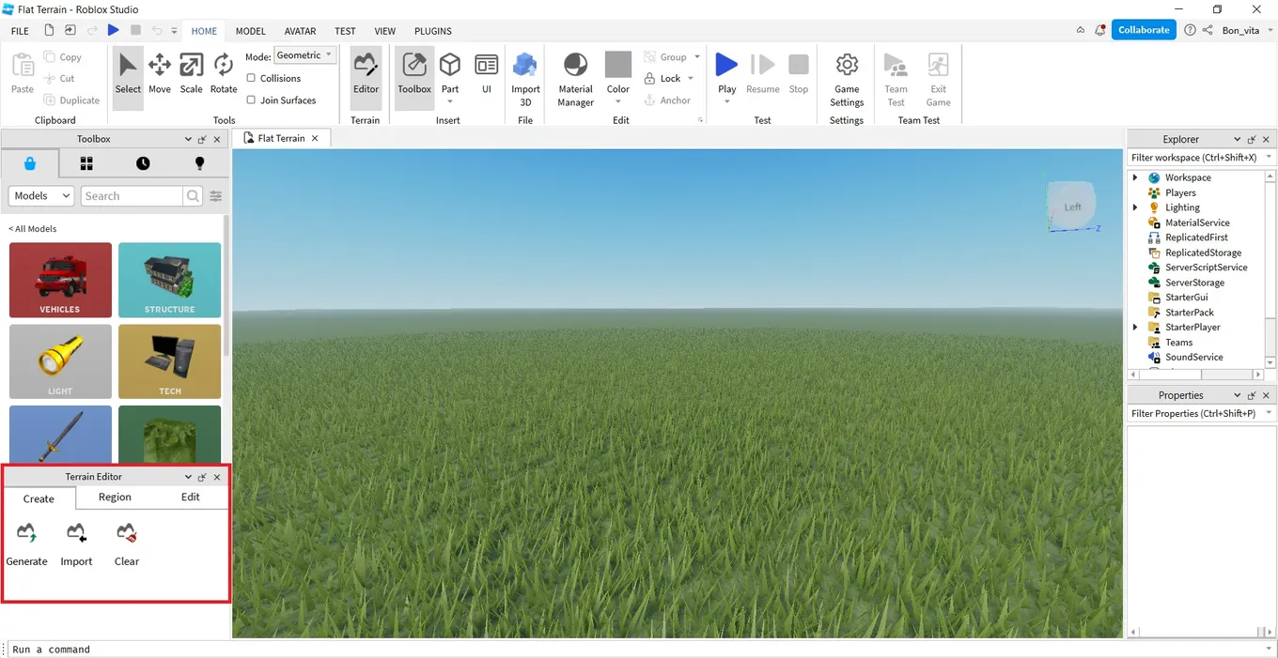Open the Filter Properties dropdown arrow
Screen dimensions: 1278x658
coord(1270,413)
